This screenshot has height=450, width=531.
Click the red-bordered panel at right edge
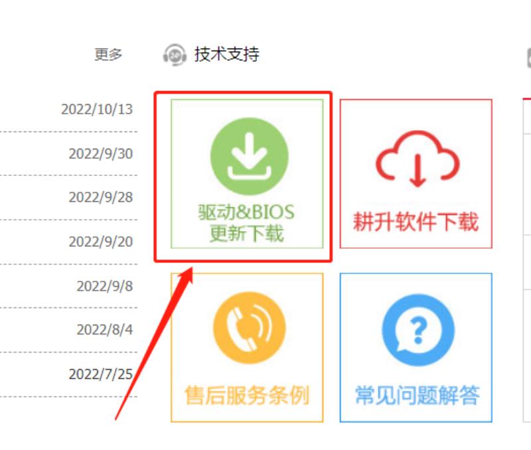point(527,260)
